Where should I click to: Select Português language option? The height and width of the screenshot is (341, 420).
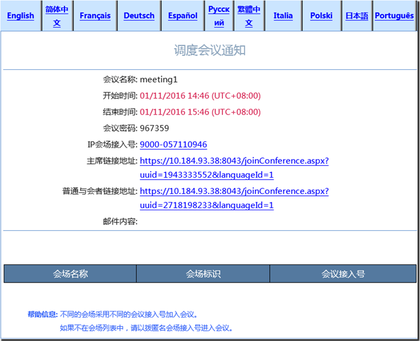coord(394,16)
